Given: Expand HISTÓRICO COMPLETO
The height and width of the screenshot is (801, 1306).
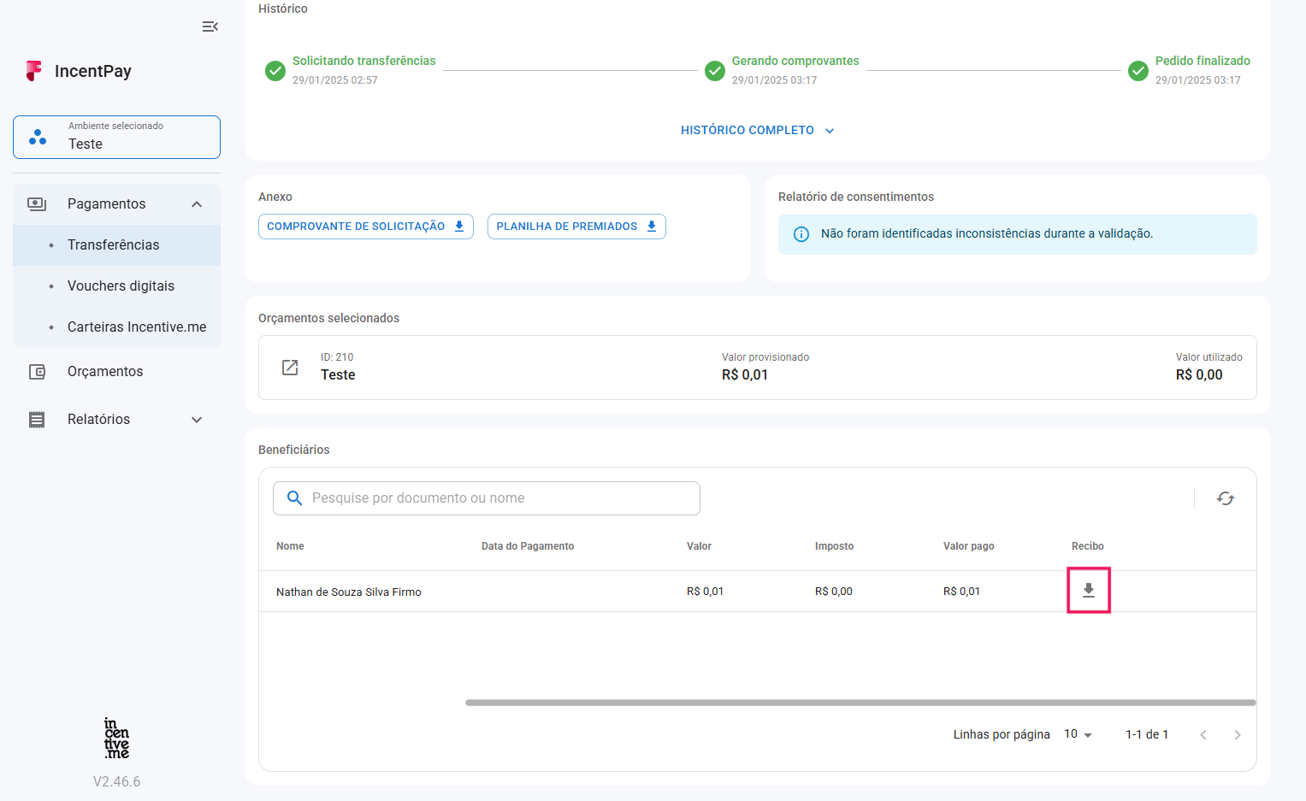Looking at the screenshot, I should tap(757, 130).
